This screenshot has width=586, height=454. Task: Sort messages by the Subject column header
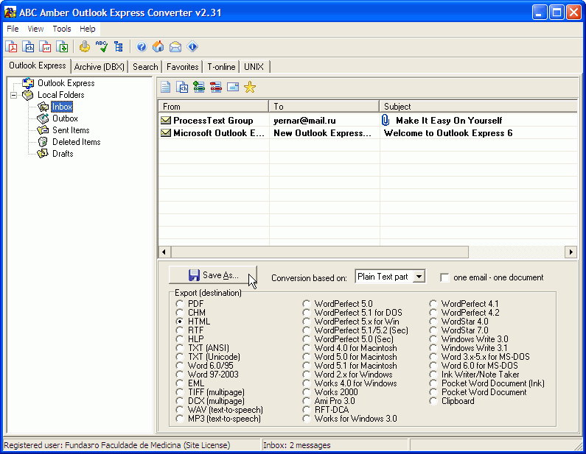[478, 107]
